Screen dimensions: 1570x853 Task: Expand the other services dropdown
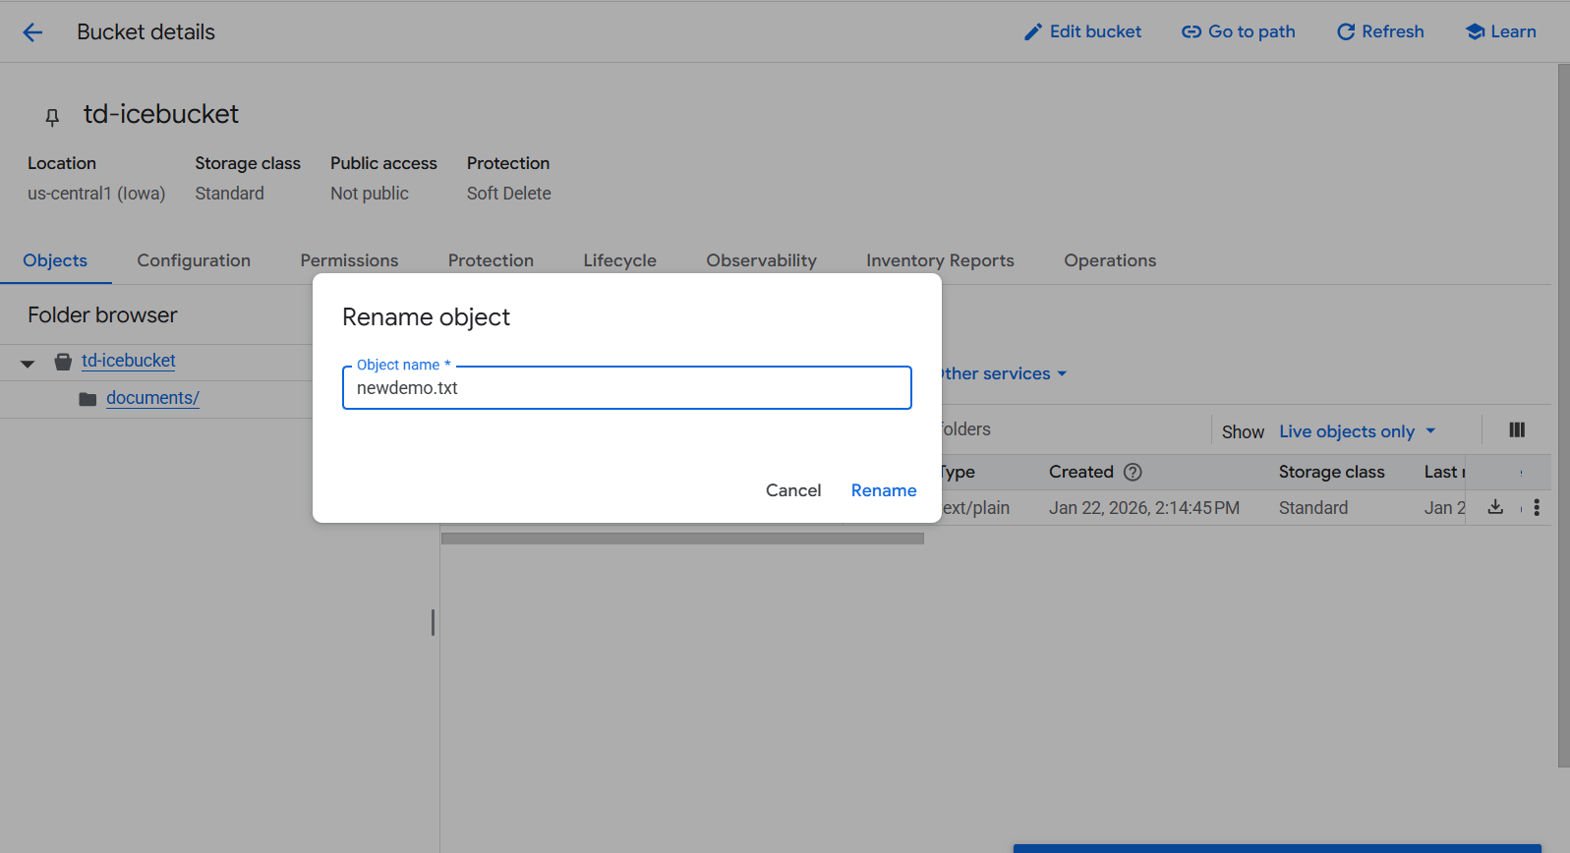pyautogui.click(x=1003, y=373)
